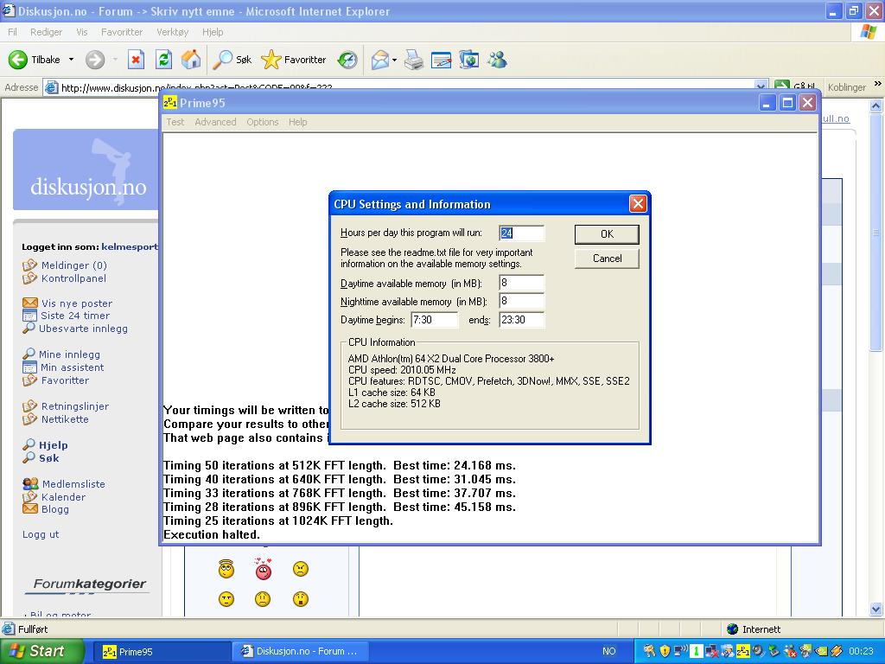Expand the address bar history dropdown

pos(761,86)
